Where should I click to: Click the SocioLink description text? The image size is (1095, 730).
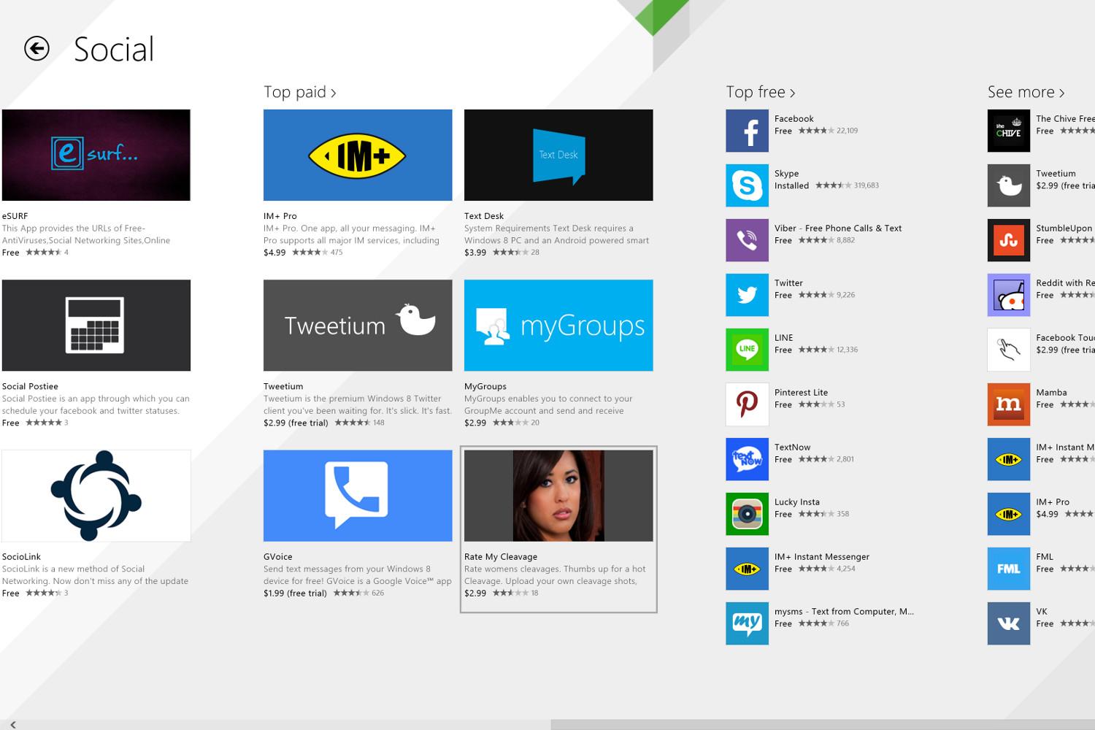[95, 575]
